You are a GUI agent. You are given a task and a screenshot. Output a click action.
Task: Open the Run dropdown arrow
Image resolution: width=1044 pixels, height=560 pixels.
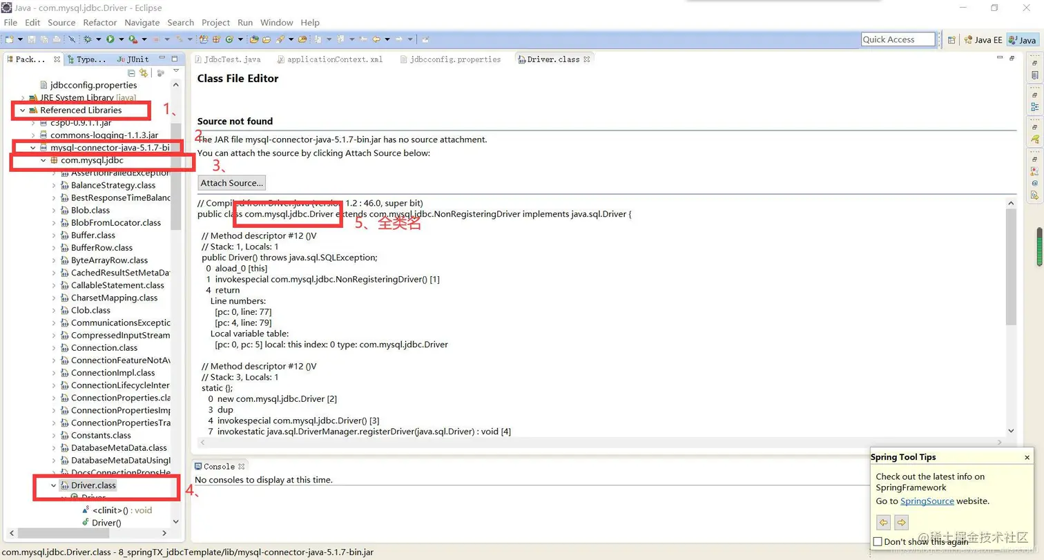pyautogui.click(x=122, y=39)
